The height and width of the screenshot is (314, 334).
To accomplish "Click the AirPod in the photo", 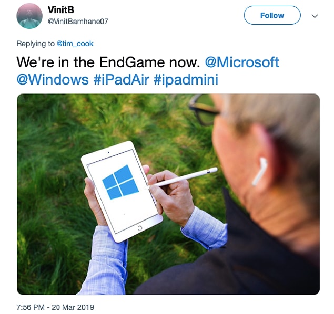I will [x=259, y=172].
